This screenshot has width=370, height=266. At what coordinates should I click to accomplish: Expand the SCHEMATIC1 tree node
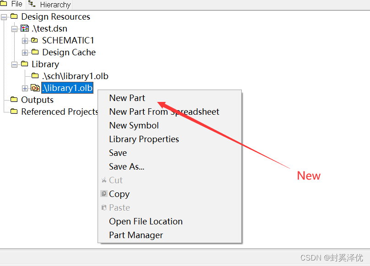(x=25, y=41)
